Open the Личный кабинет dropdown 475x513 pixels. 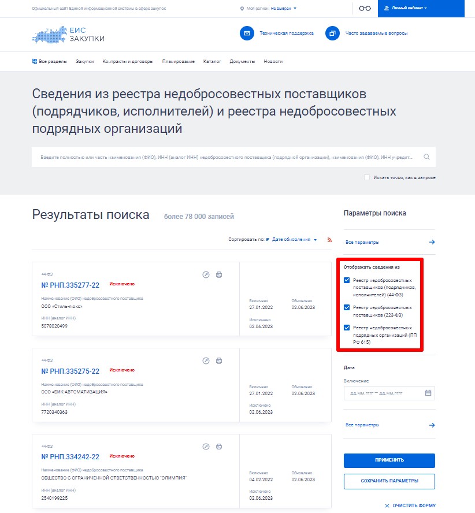point(421,8)
